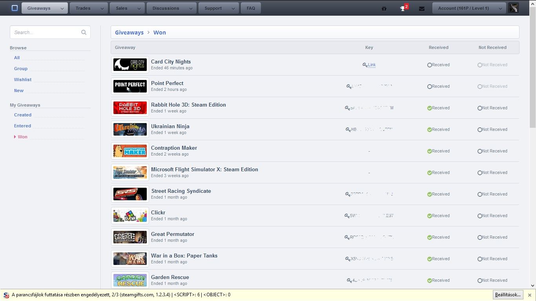Open the Trades section
Image resolution: width=536 pixels, height=301 pixels.
click(83, 8)
